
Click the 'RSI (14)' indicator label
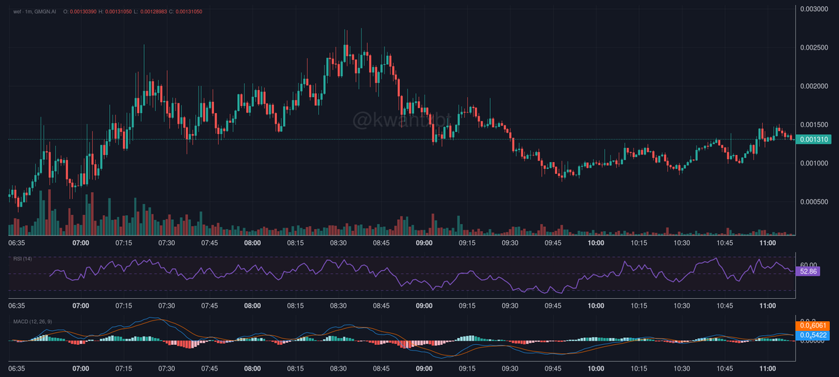22,259
